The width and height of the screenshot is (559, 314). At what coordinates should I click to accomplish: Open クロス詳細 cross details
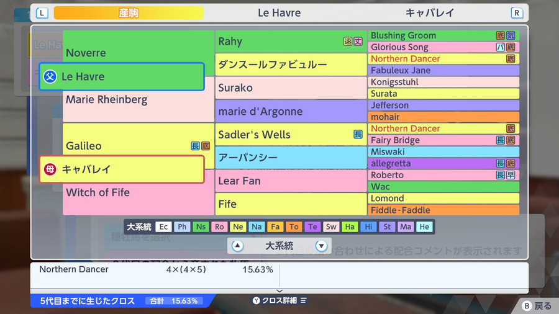[x=279, y=300]
